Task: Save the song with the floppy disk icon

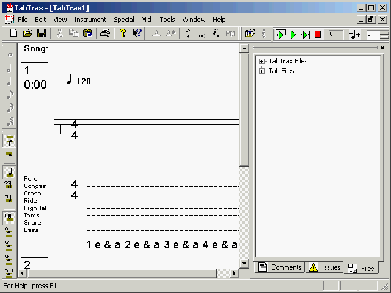Action: coord(42,33)
